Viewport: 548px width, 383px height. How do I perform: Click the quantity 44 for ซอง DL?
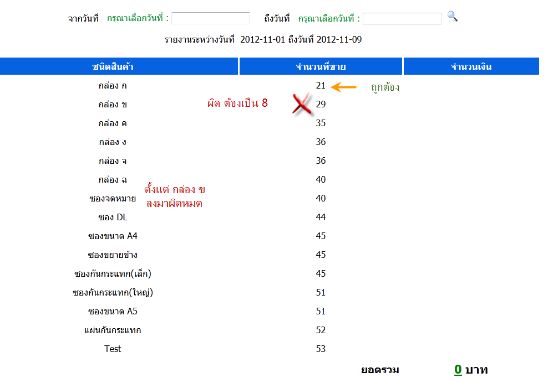click(x=321, y=218)
